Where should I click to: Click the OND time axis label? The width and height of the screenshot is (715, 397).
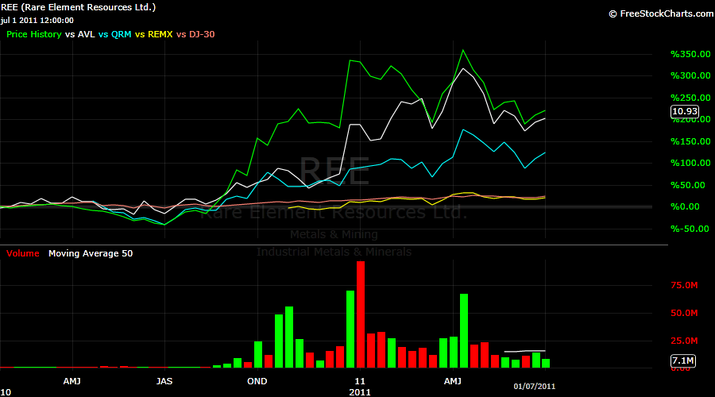tap(257, 381)
